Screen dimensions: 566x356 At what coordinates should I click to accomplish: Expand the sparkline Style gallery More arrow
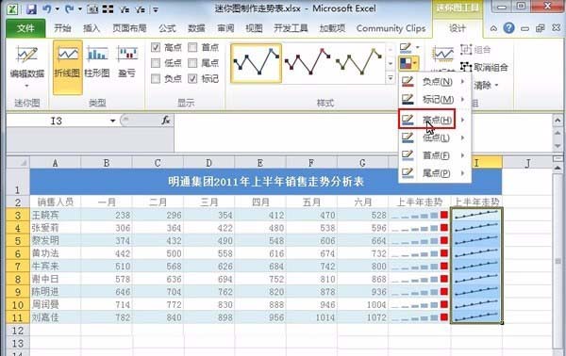click(x=391, y=78)
